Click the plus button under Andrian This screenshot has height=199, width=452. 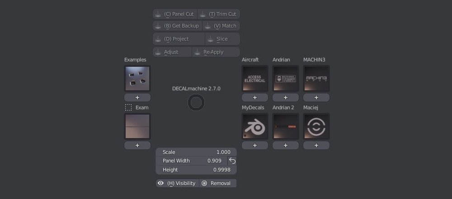click(285, 97)
